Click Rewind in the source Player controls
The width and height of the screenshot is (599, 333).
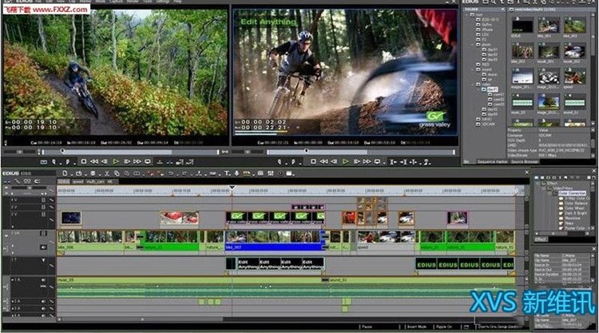[94, 161]
